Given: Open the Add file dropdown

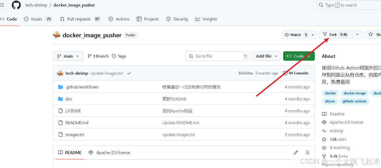Looking at the screenshot, I should (267, 56).
